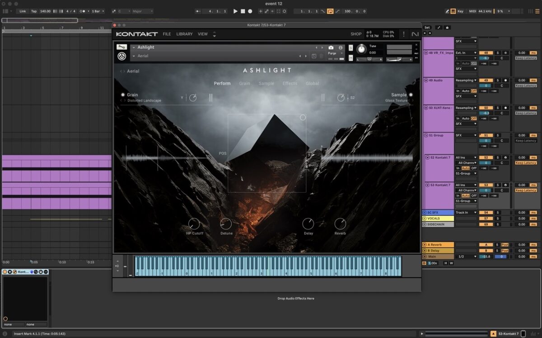
Task: Toggle the Sample layer on/off
Action: click(x=411, y=95)
